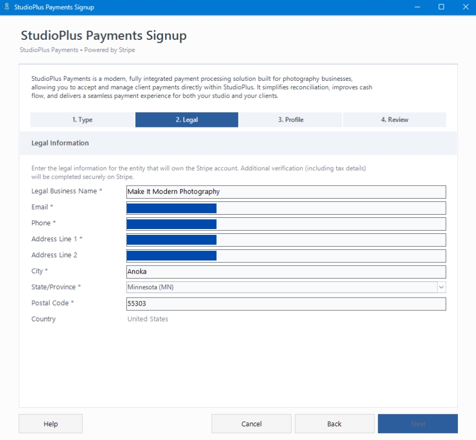Click the Address Line 1 field

[329, 240]
